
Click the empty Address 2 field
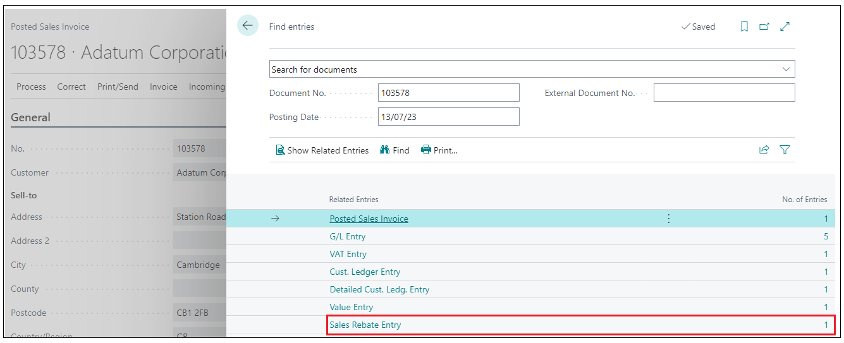pos(200,241)
